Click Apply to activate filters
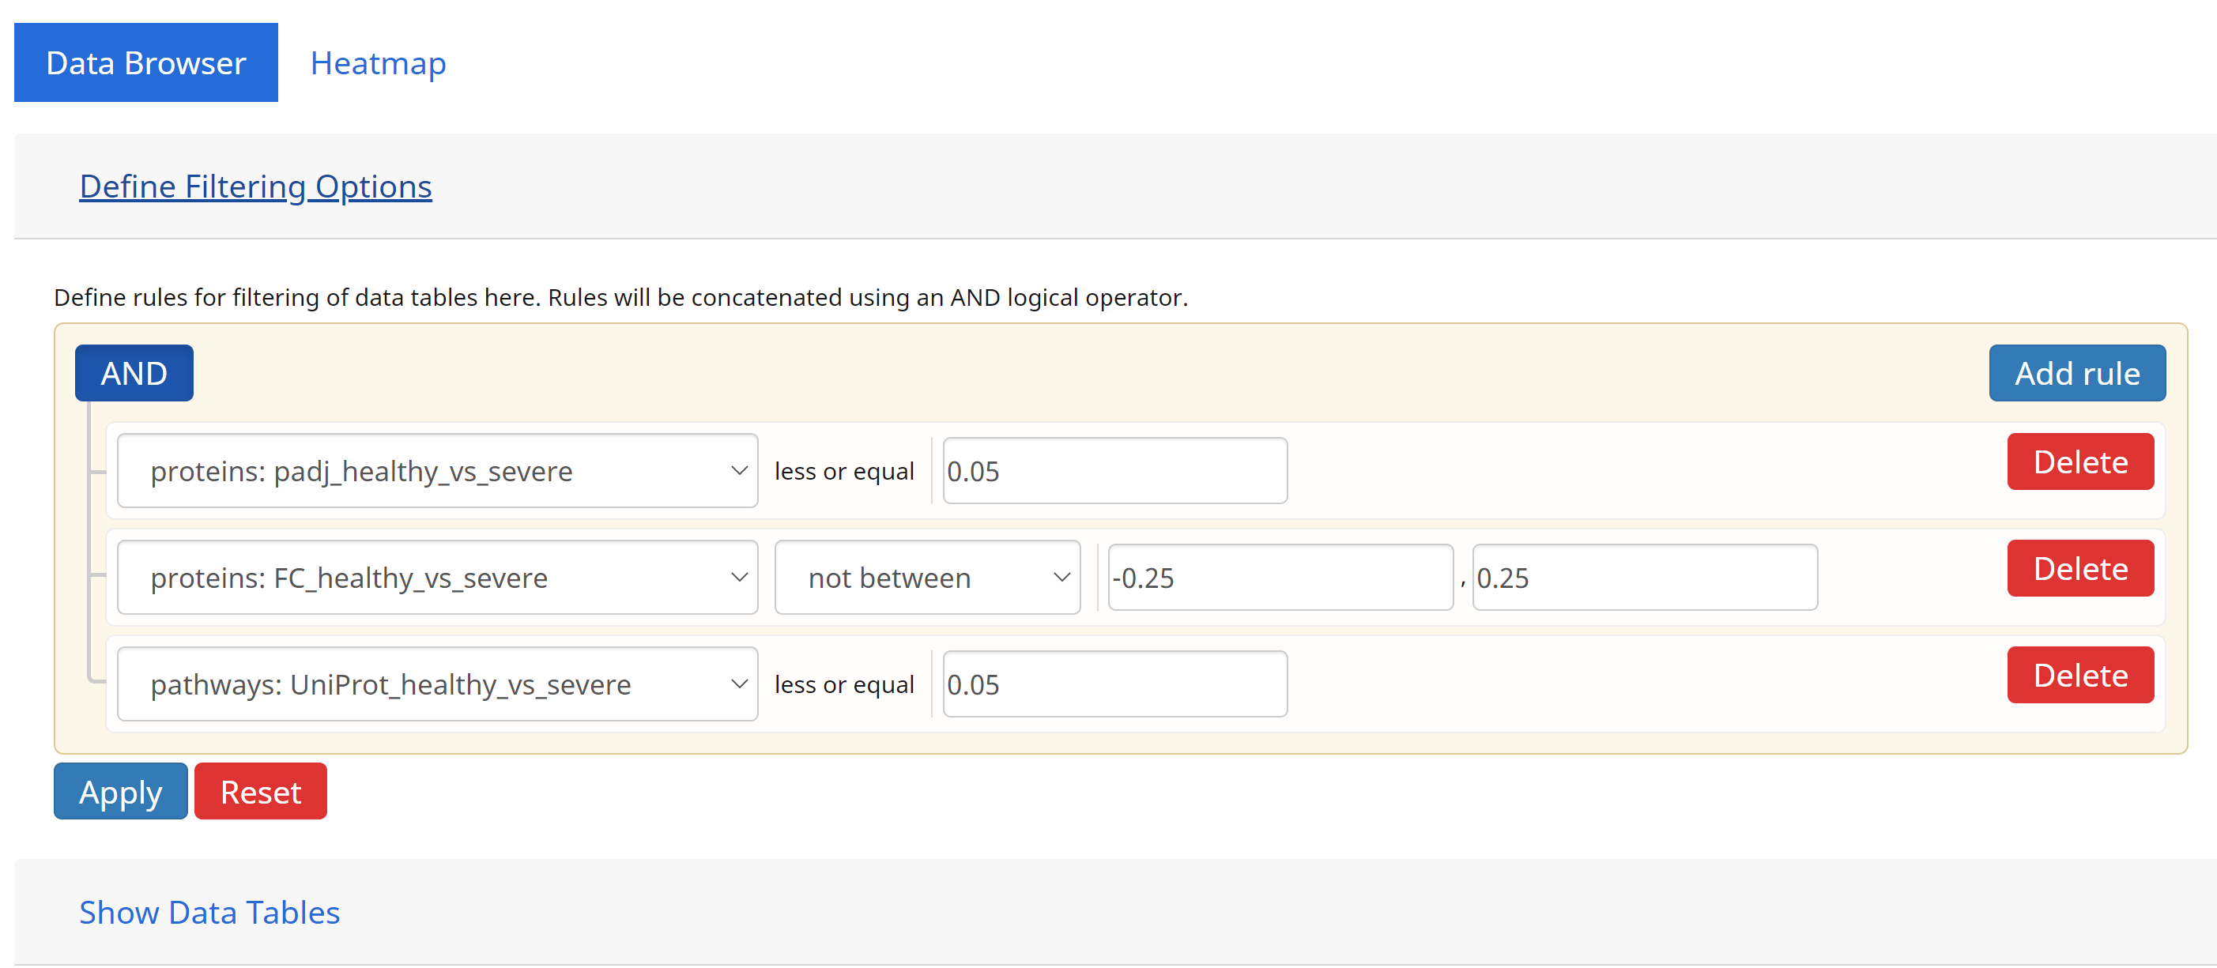The width and height of the screenshot is (2217, 968). 119,791
